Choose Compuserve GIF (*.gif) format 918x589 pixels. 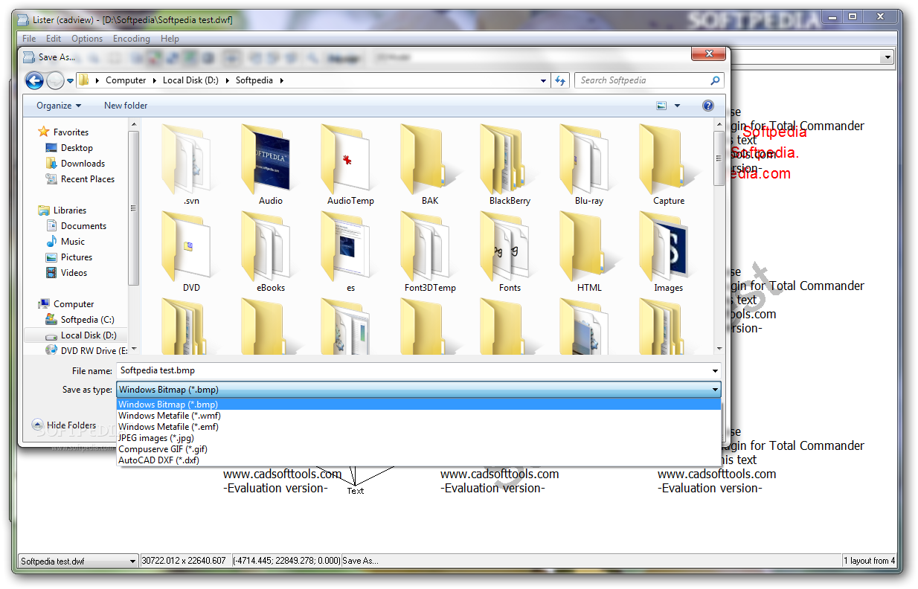(x=419, y=449)
